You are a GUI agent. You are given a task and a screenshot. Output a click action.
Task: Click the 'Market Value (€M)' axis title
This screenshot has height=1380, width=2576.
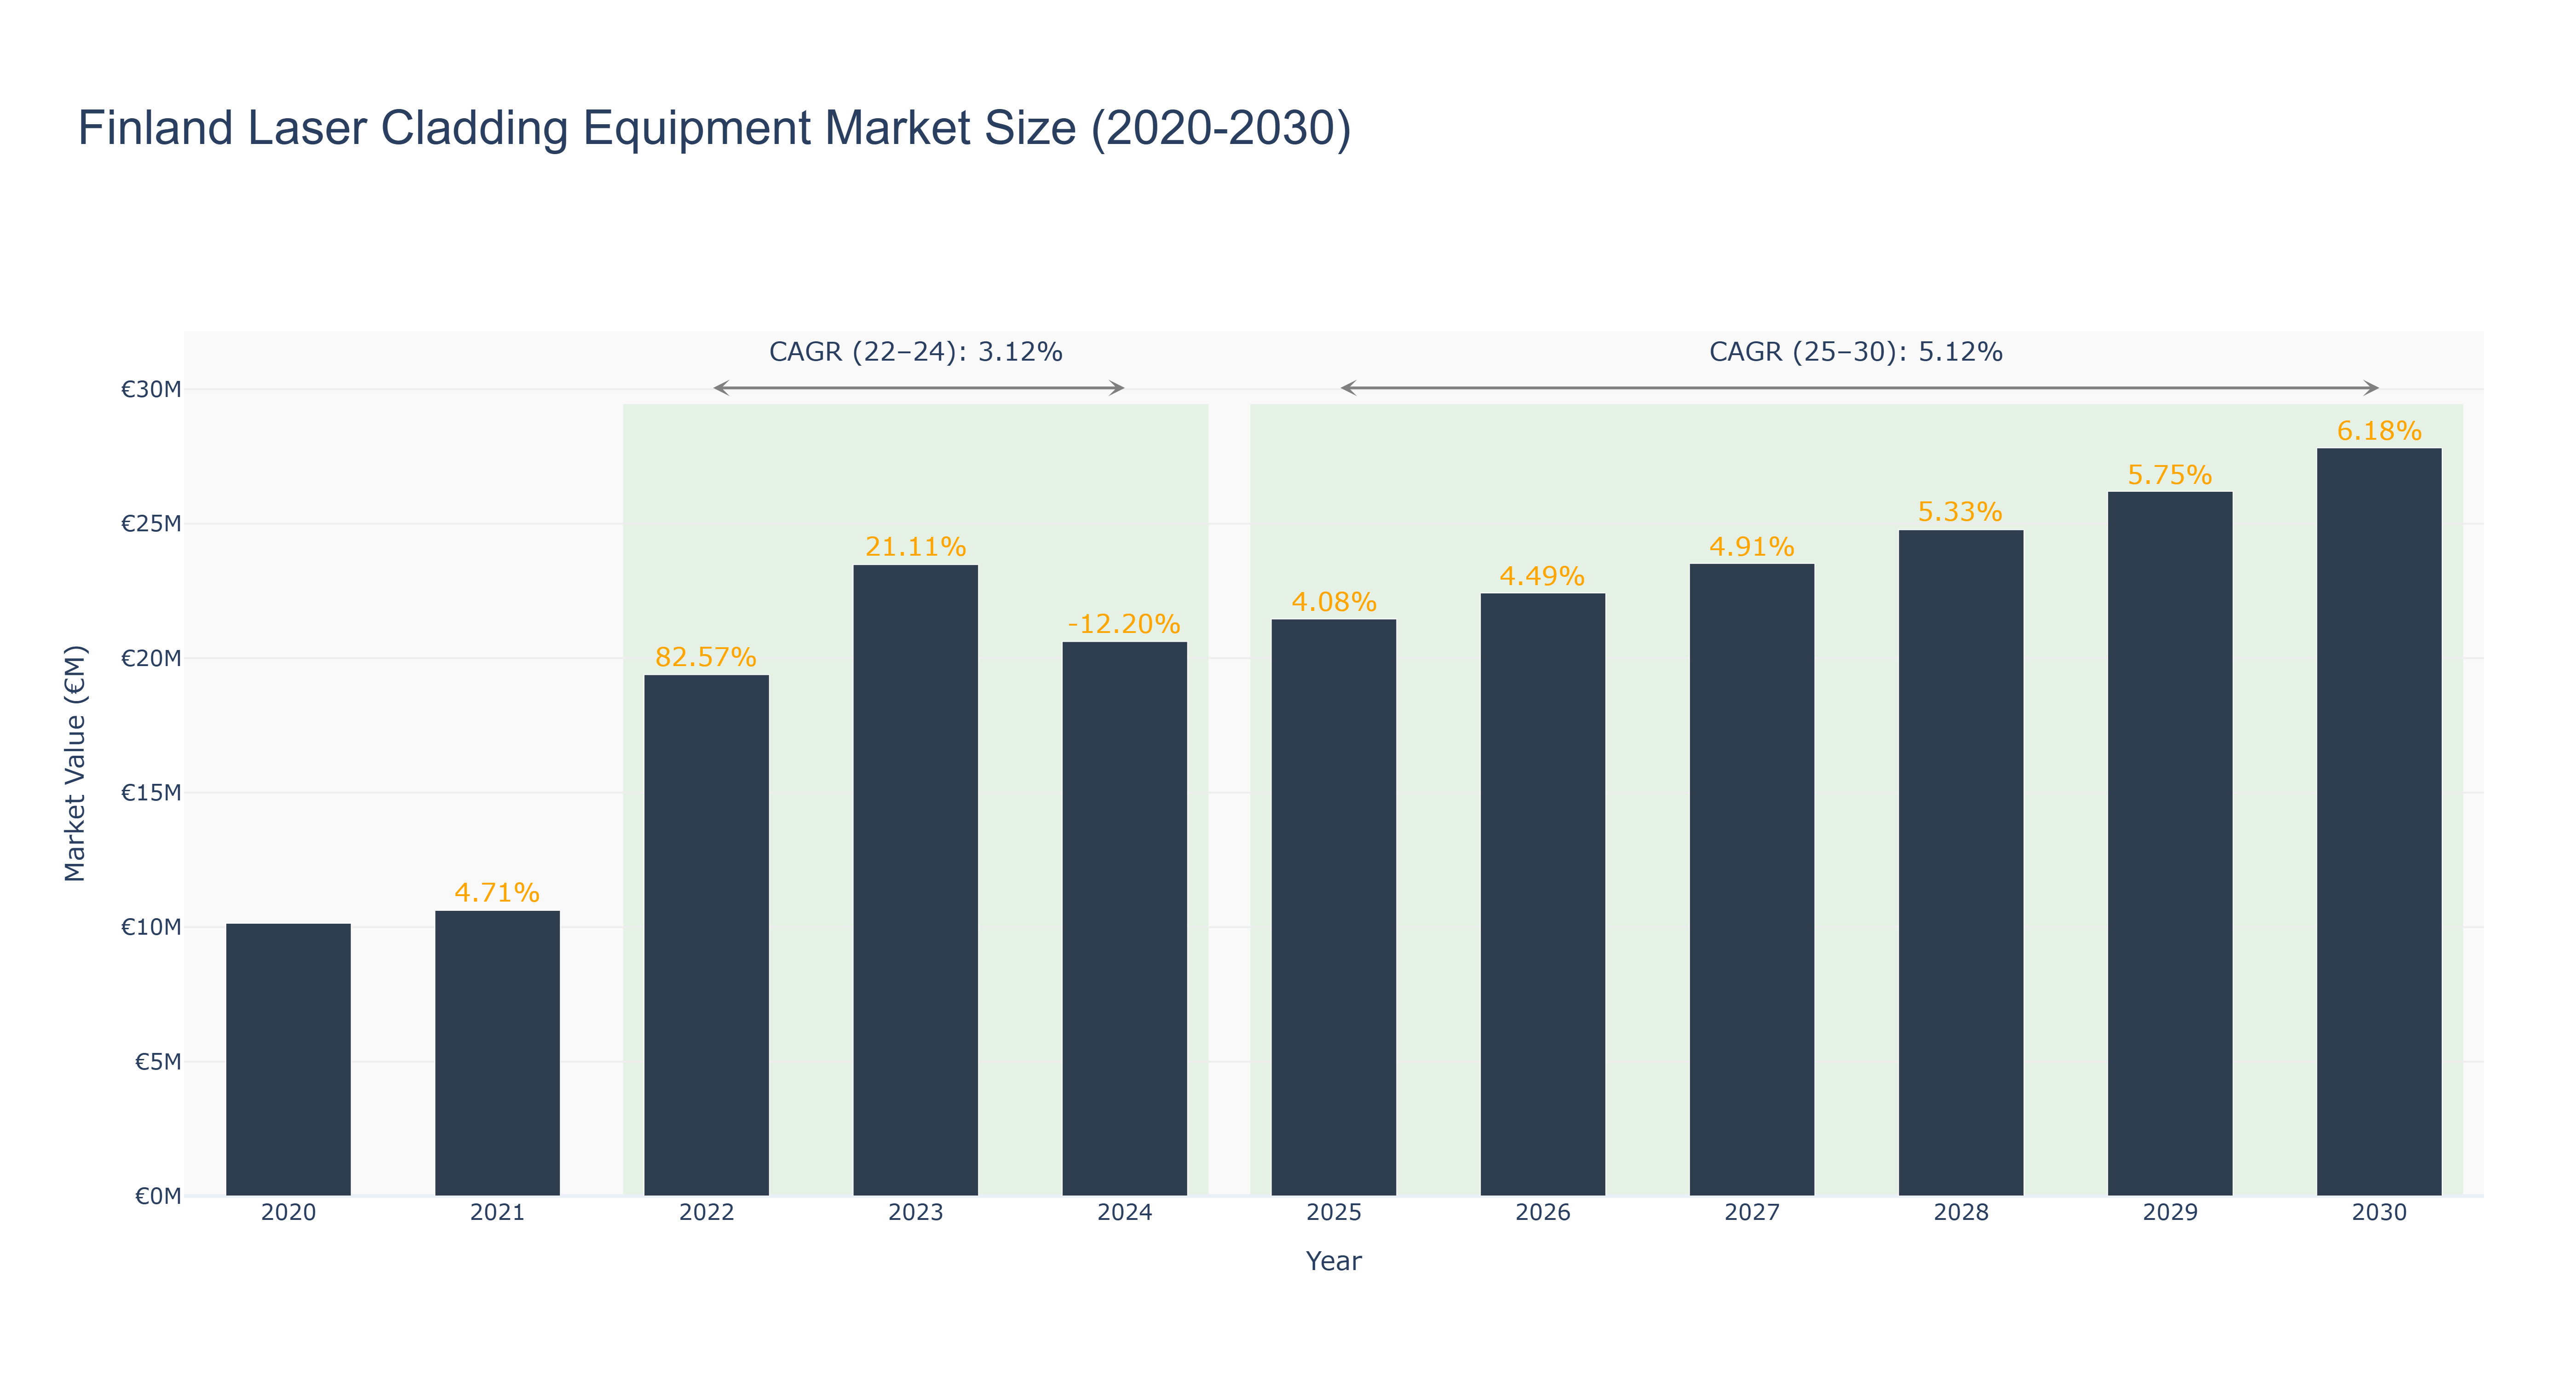click(75, 763)
